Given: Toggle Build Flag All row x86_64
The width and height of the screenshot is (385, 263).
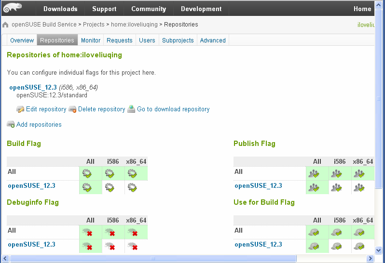Looking at the screenshot, I should pyautogui.click(x=132, y=173).
